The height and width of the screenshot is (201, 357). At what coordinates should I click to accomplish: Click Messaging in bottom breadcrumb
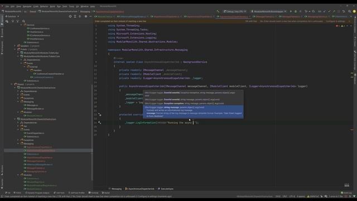click(115, 189)
